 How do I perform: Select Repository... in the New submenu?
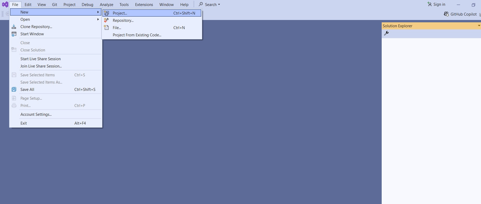(x=152, y=21)
